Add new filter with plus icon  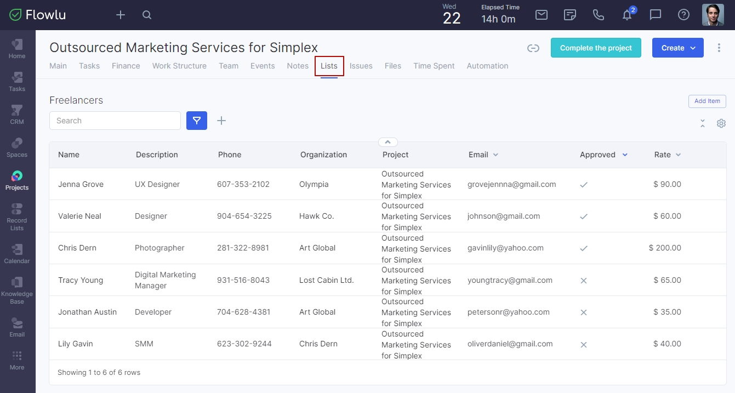pyautogui.click(x=221, y=121)
